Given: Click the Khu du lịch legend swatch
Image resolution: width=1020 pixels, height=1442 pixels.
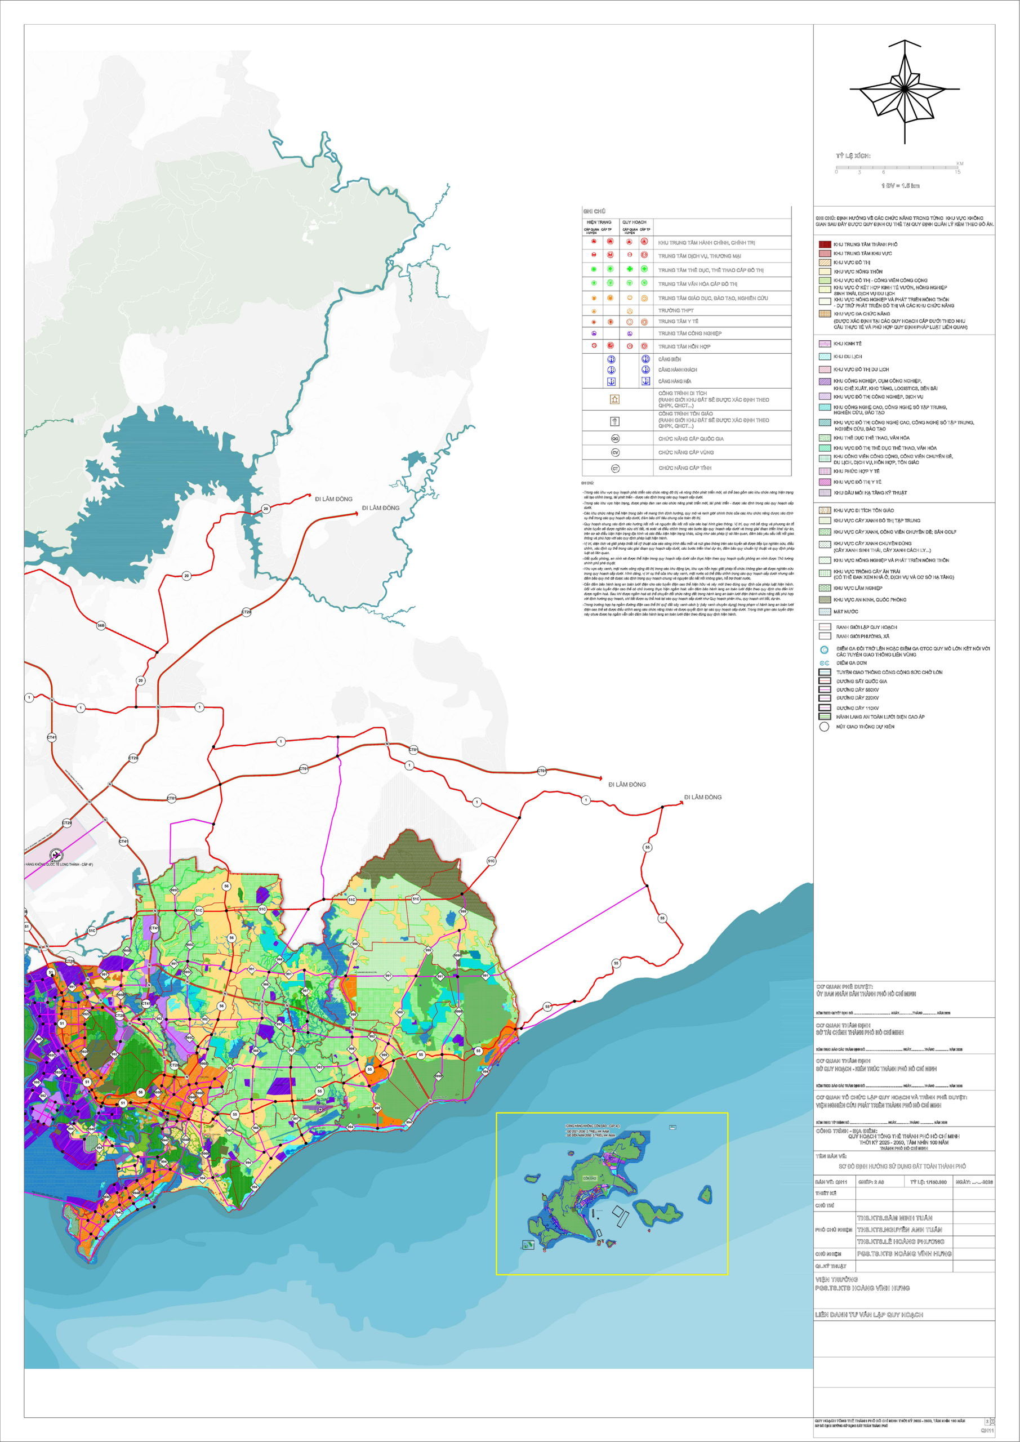Looking at the screenshot, I should (825, 357).
